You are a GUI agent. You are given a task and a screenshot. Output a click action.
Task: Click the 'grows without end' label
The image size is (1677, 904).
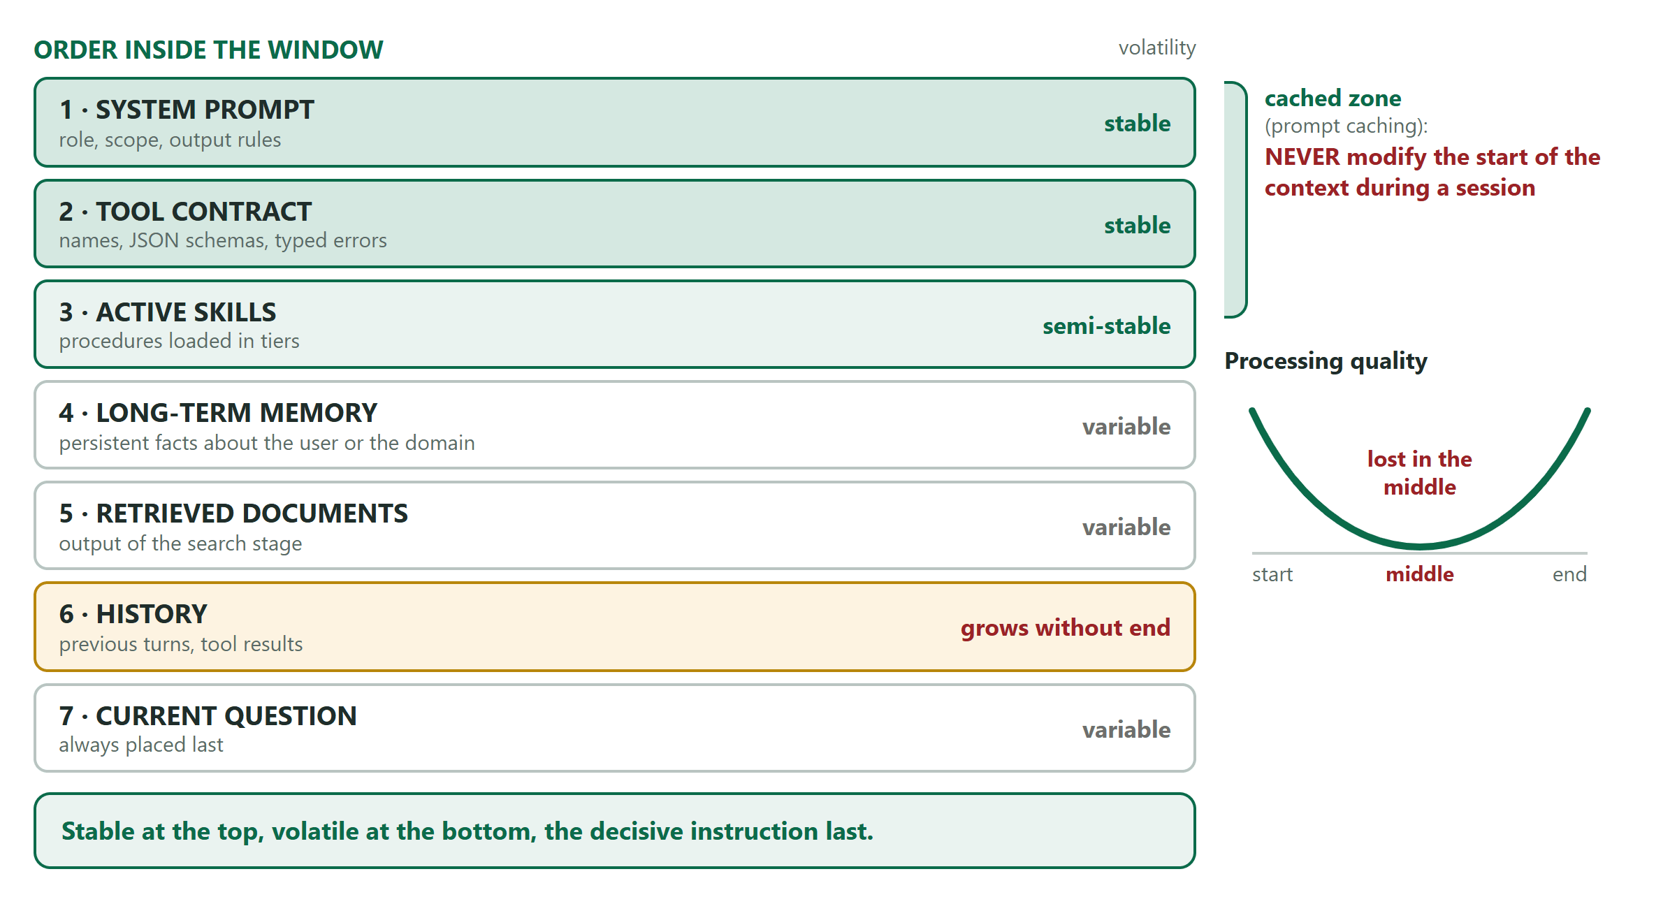point(1065,627)
